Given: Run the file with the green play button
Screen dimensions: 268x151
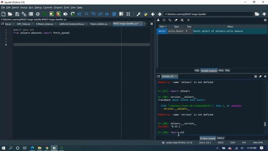Looking at the screenshot, I should (x=45, y=14).
